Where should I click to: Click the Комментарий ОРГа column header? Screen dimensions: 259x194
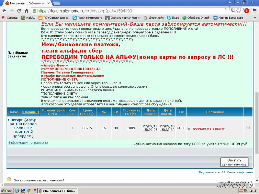[x=53, y=112]
